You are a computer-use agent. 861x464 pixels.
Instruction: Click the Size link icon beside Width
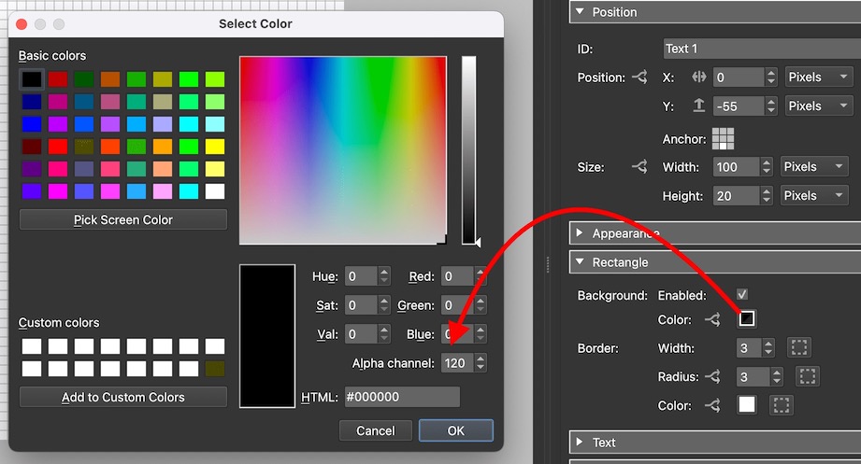click(639, 167)
